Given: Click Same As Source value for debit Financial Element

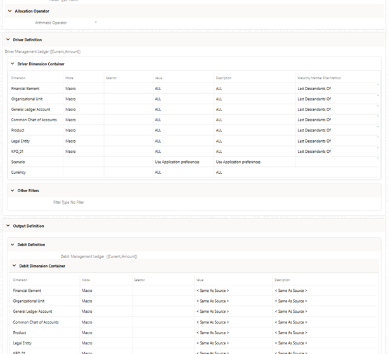Looking at the screenshot, I should (x=213, y=291).
